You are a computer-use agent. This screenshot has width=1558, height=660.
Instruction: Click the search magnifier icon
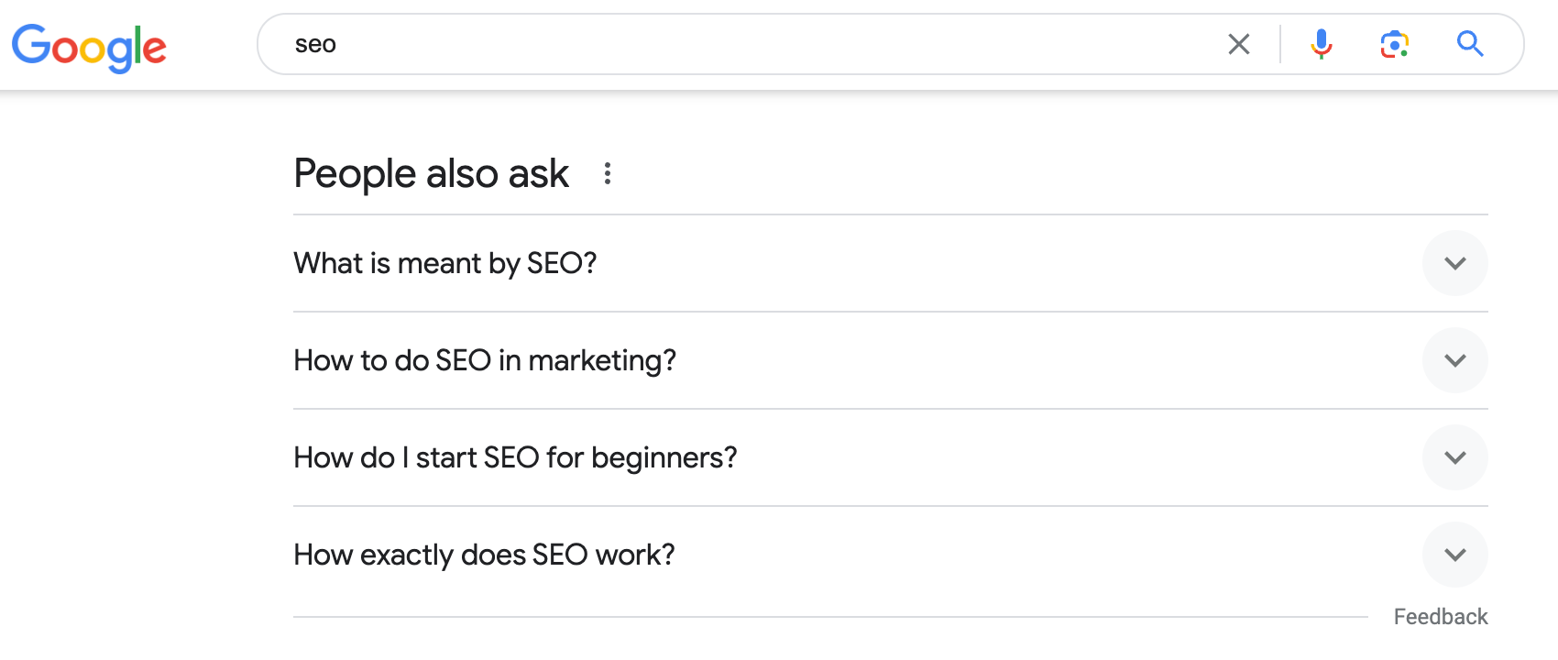(x=1470, y=43)
